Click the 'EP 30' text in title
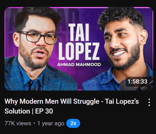The height and width of the screenshot is (134, 156). tap(44, 111)
